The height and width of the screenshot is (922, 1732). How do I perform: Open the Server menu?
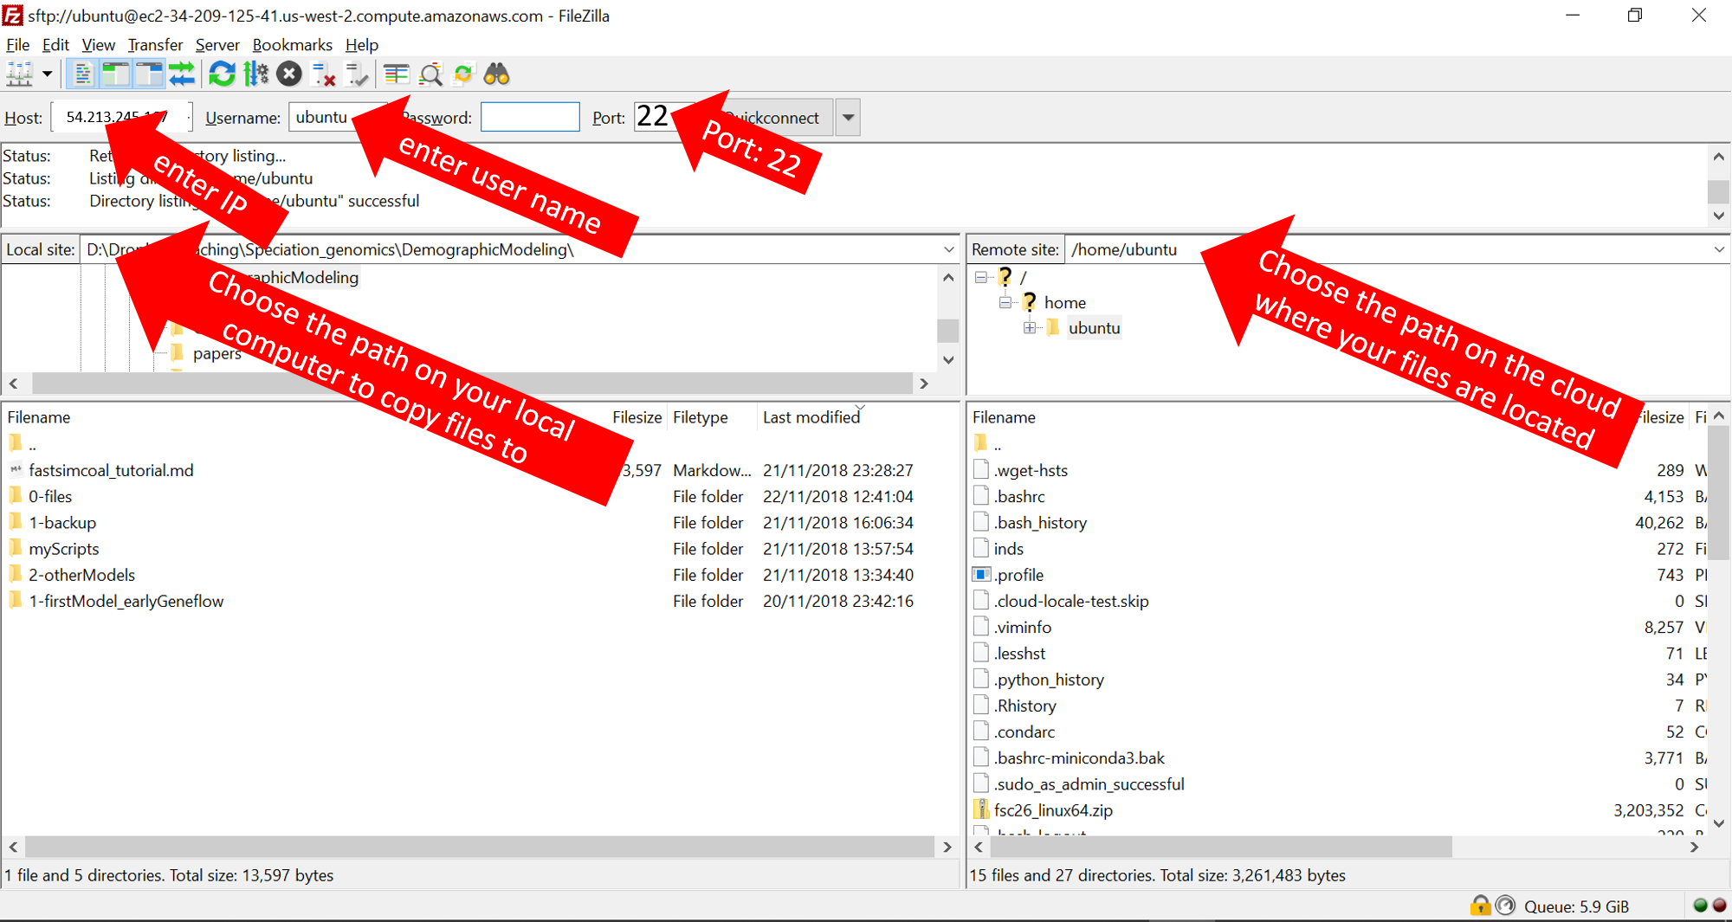tap(217, 45)
